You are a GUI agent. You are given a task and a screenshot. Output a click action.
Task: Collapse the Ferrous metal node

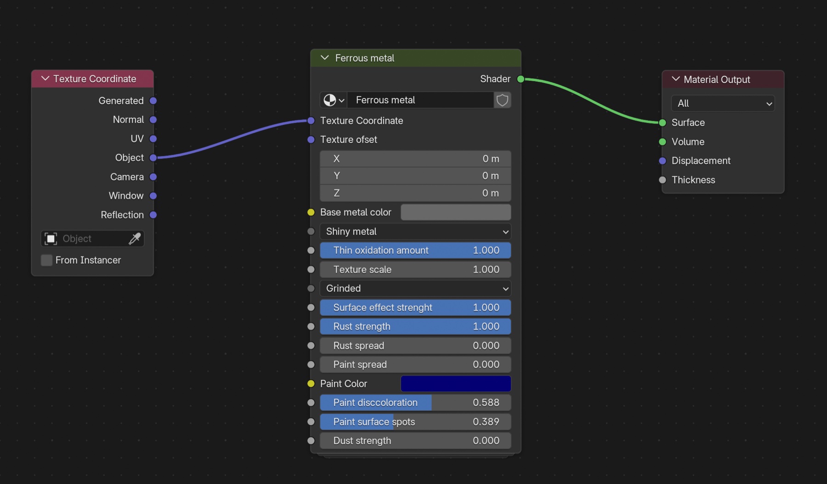pyautogui.click(x=325, y=58)
